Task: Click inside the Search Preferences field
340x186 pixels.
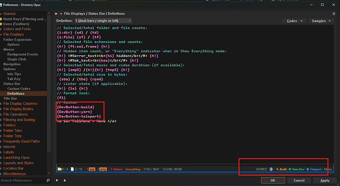Action: [x=23, y=181]
